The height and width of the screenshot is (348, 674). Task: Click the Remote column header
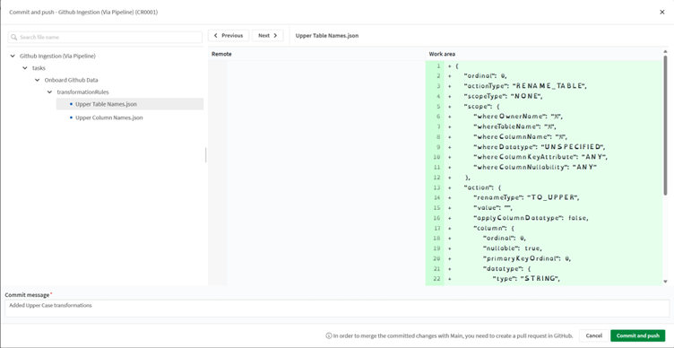pos(221,54)
